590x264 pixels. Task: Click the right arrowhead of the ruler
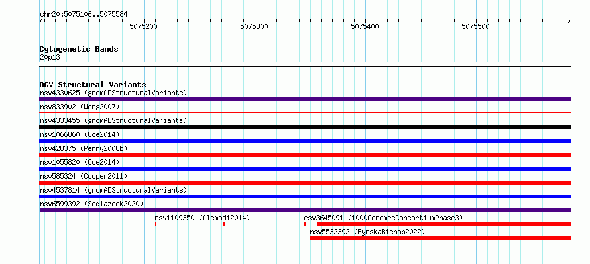(569, 21)
